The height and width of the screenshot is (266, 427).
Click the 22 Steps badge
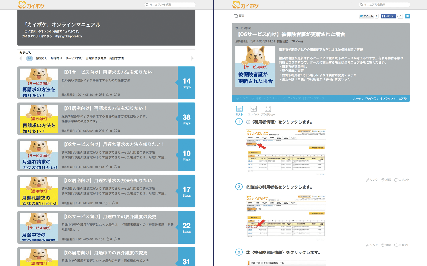(x=187, y=227)
